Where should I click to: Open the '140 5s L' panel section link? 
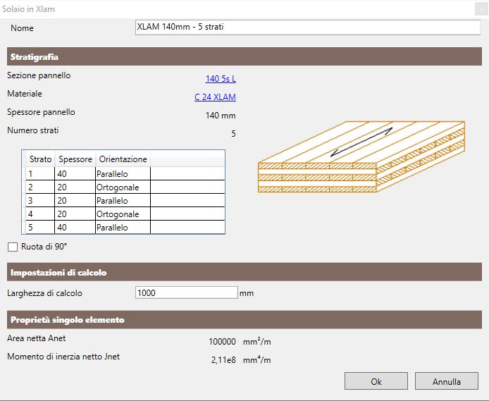(221, 78)
